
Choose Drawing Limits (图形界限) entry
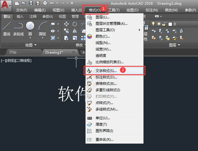click(114, 131)
